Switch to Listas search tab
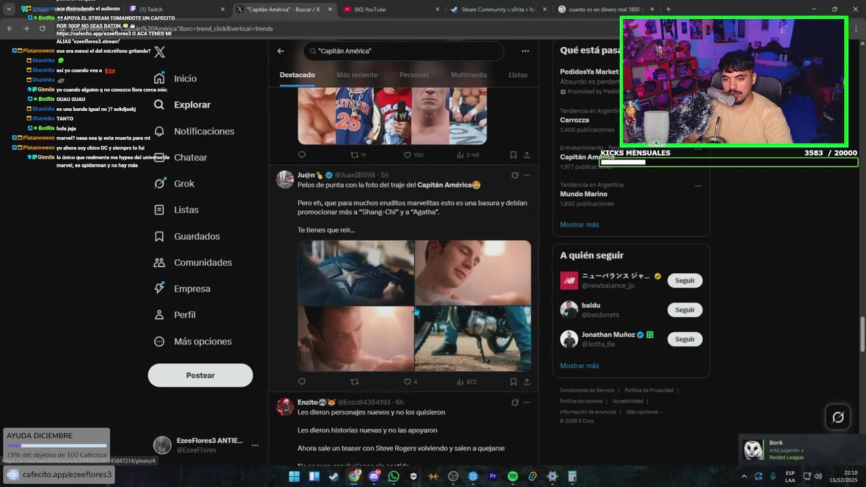This screenshot has width=866, height=487. click(518, 75)
